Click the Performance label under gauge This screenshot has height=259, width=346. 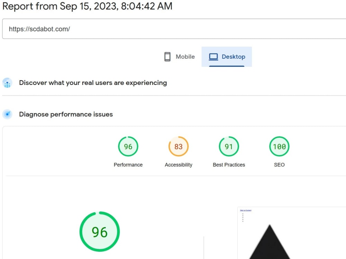point(128,165)
